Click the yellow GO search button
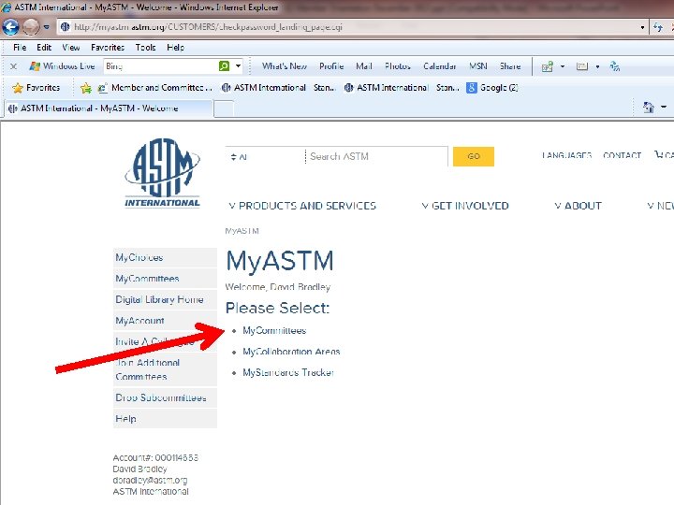This screenshot has height=505, width=674. point(474,156)
